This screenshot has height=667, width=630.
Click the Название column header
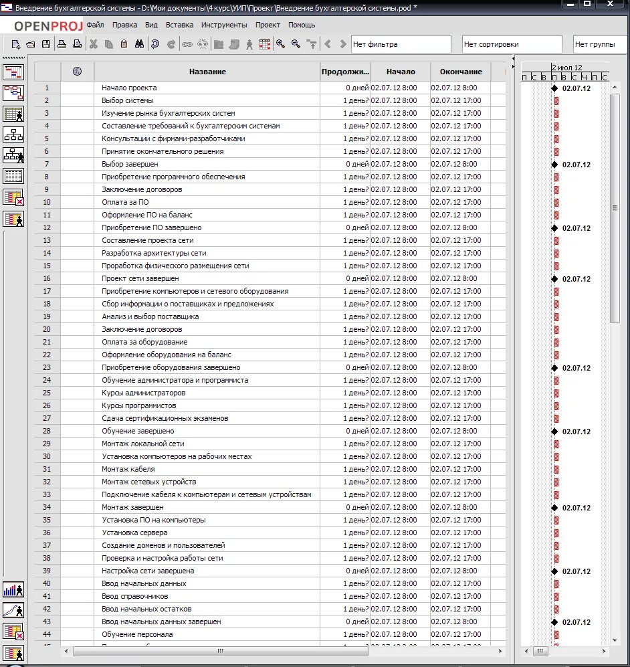click(x=207, y=72)
